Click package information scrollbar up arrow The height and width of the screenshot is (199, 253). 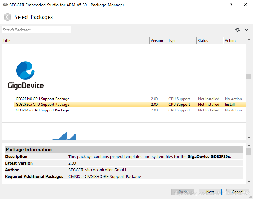(249, 145)
